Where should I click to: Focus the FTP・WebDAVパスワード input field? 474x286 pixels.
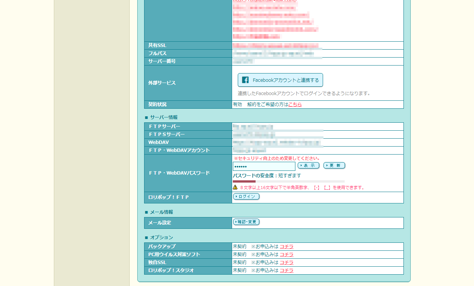[x=264, y=166]
